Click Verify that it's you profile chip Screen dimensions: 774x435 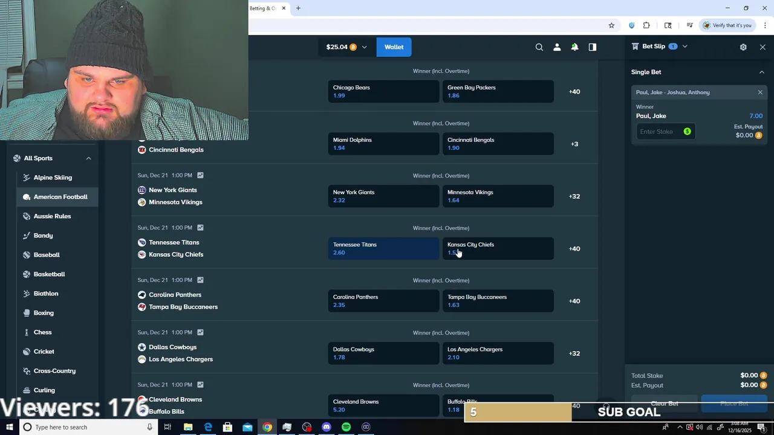pyautogui.click(x=727, y=25)
